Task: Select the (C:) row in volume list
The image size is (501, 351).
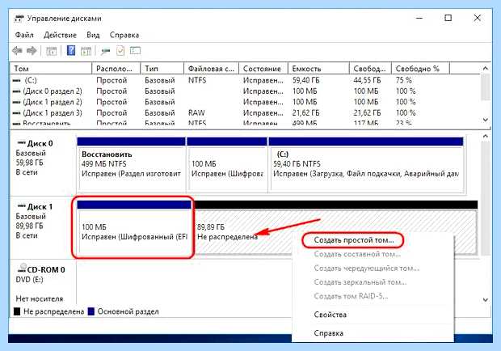Action: [246, 81]
